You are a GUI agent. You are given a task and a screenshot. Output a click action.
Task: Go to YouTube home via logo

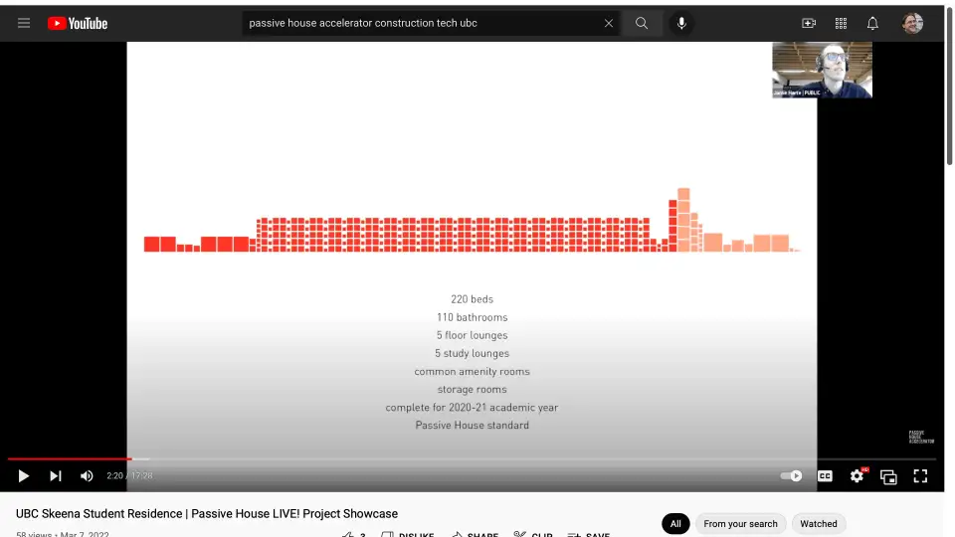pos(78,23)
